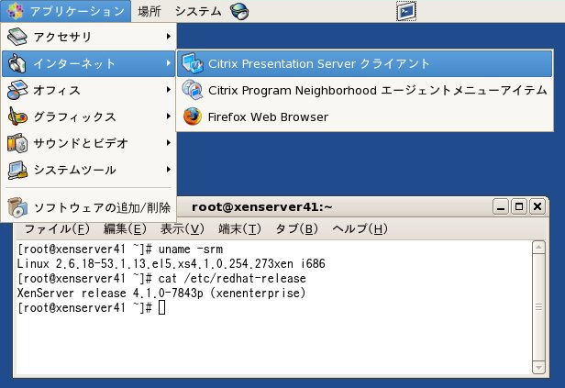The image size is (565, 388).
Task: Click the uname -srm command line
Action: point(120,249)
